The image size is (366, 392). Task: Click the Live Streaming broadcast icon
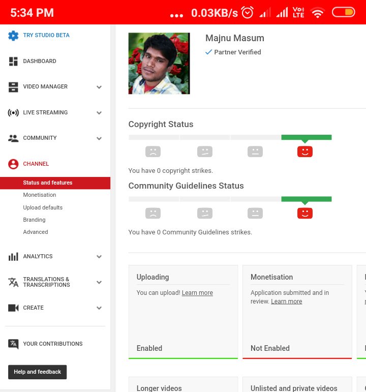(13, 113)
